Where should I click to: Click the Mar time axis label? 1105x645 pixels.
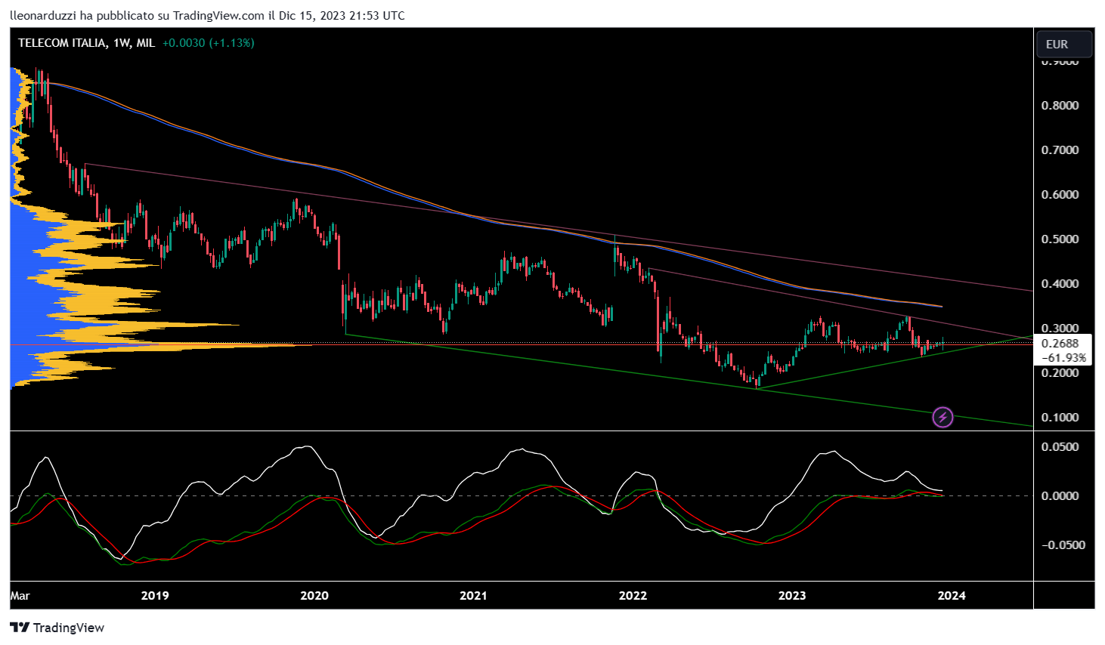pyautogui.click(x=20, y=596)
